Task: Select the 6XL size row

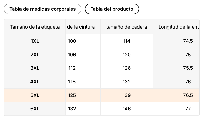Action: [35, 109]
